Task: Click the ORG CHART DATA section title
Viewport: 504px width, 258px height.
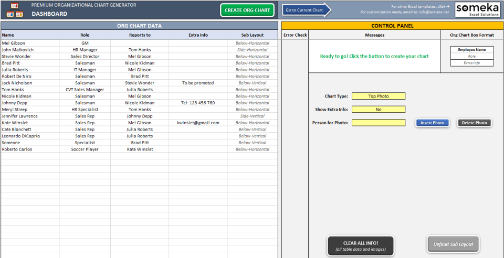Action: coord(139,26)
